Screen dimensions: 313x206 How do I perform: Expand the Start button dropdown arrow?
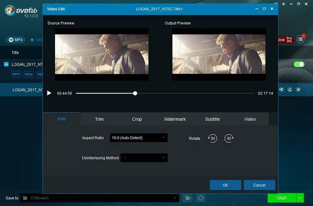(x=300, y=198)
